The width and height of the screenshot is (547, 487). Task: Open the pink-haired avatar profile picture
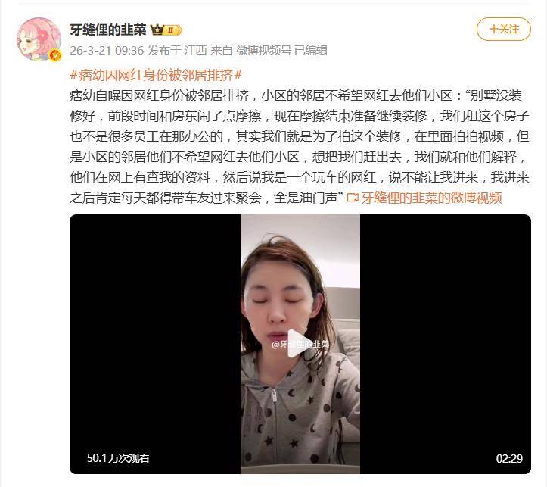pos(39,39)
